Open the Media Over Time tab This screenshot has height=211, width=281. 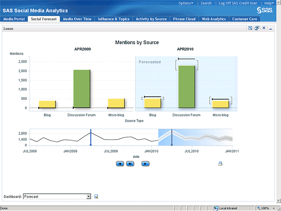[x=77, y=19]
